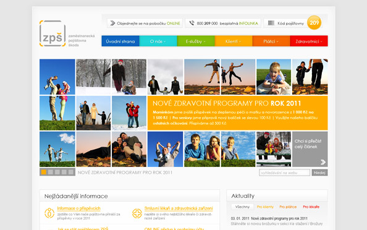The width and height of the screenshot is (367, 230).
Task: Open the Informace o příspěvcích link
Action: click(78, 208)
